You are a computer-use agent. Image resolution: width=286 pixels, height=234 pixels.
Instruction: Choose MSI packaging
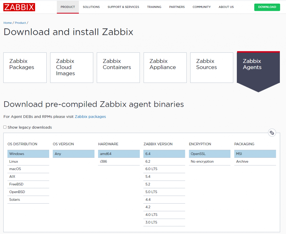[x=255, y=154]
